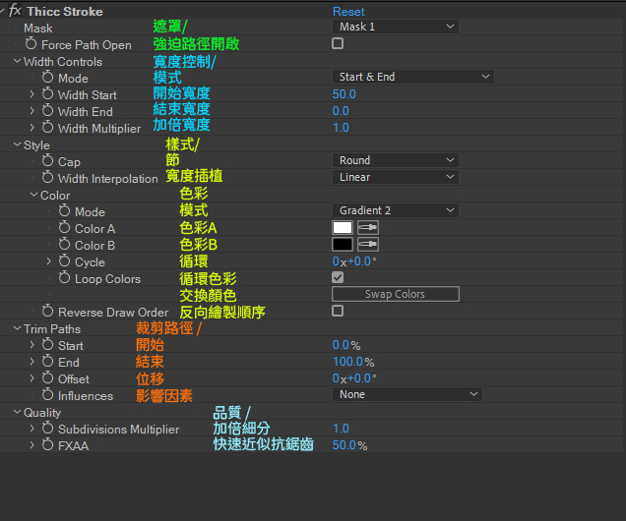This screenshot has width=626, height=521.
Task: Select the Thicc Stroke effect name
Action: 65,12
